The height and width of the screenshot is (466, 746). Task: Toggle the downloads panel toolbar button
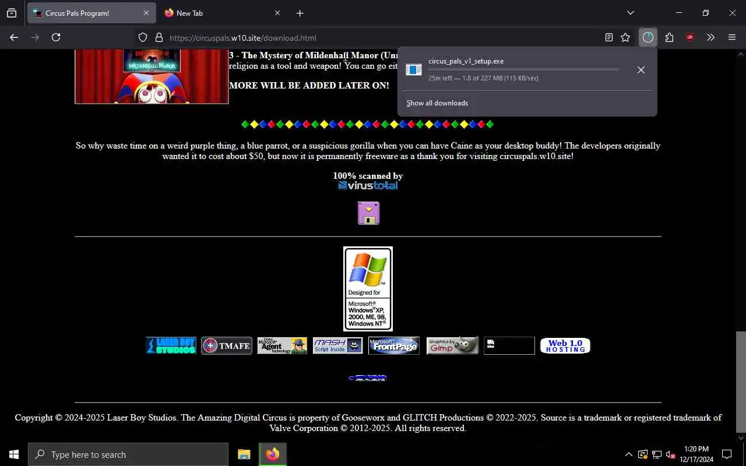tap(648, 37)
